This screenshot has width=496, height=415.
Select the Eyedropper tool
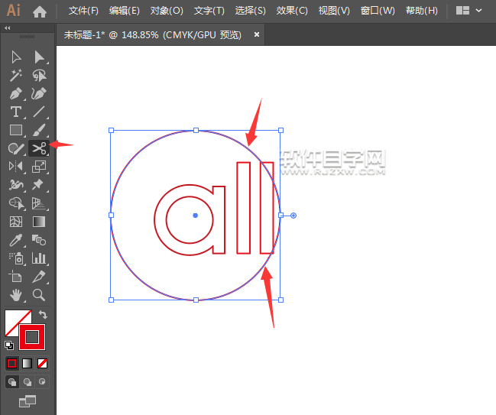coord(16,240)
